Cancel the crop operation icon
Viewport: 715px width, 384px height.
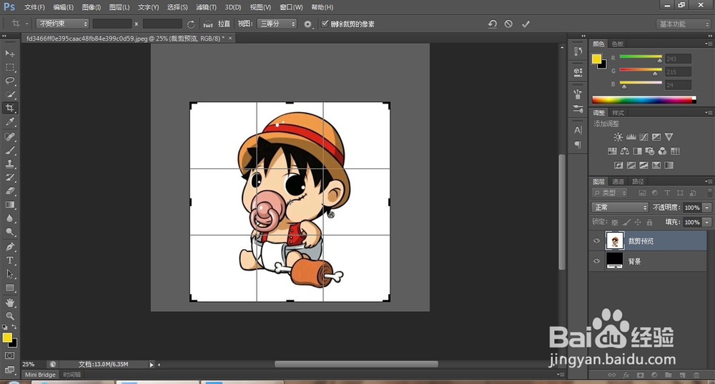[508, 24]
